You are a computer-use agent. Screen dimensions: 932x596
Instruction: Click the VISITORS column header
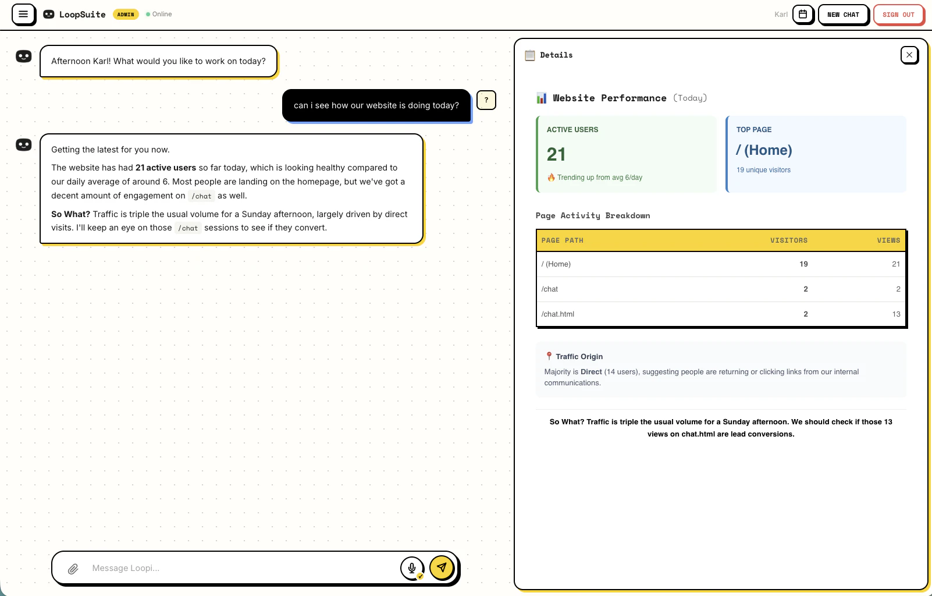(789, 240)
